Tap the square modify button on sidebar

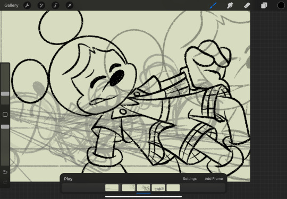pyautogui.click(x=5, y=115)
